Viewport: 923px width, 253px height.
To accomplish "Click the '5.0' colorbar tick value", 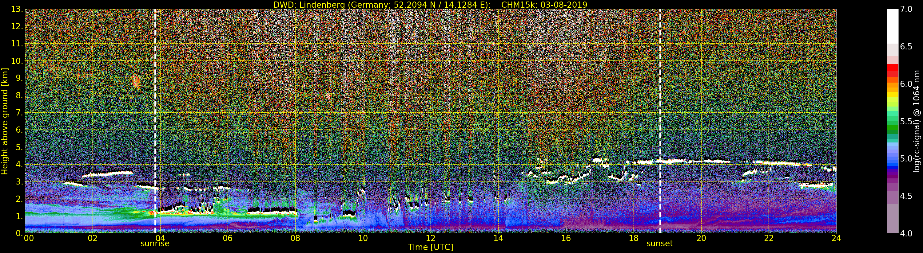I will (x=906, y=159).
